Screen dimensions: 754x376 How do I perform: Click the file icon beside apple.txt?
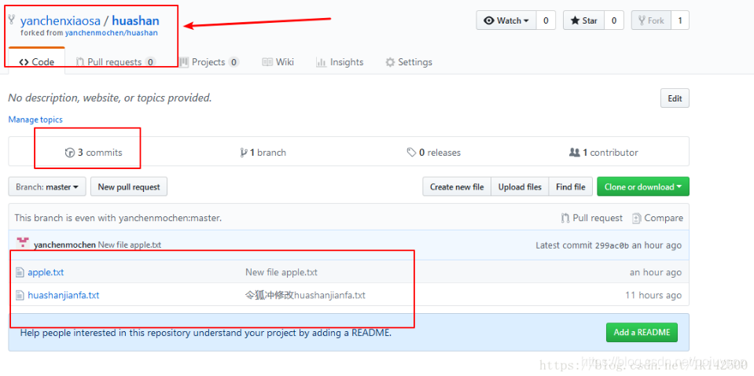pos(20,273)
